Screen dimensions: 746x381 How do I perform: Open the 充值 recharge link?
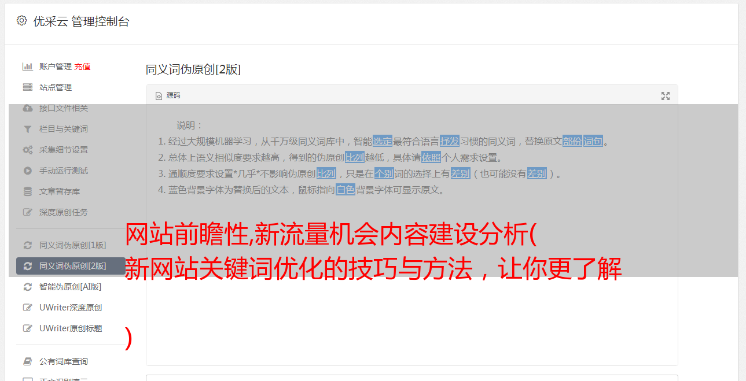coord(82,66)
